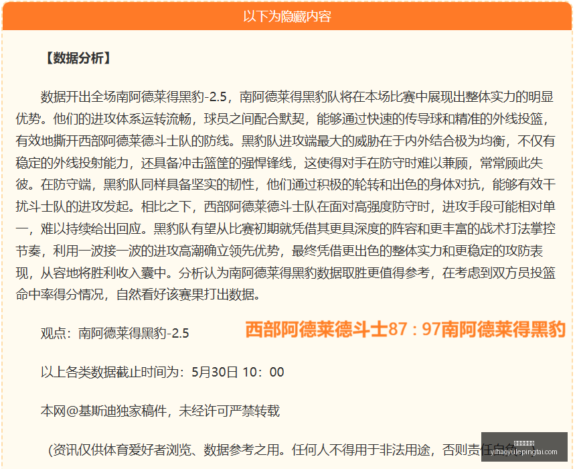The height and width of the screenshot is (469, 575).
Task: Click the last paragraph line starting 命中率得分情况
Action: point(138,294)
